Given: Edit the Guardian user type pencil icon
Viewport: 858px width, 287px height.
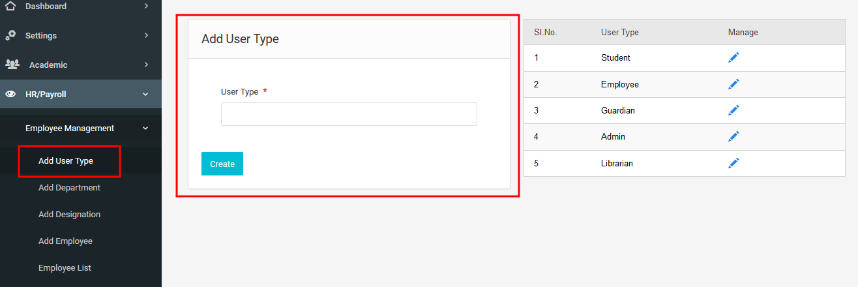Looking at the screenshot, I should [733, 110].
